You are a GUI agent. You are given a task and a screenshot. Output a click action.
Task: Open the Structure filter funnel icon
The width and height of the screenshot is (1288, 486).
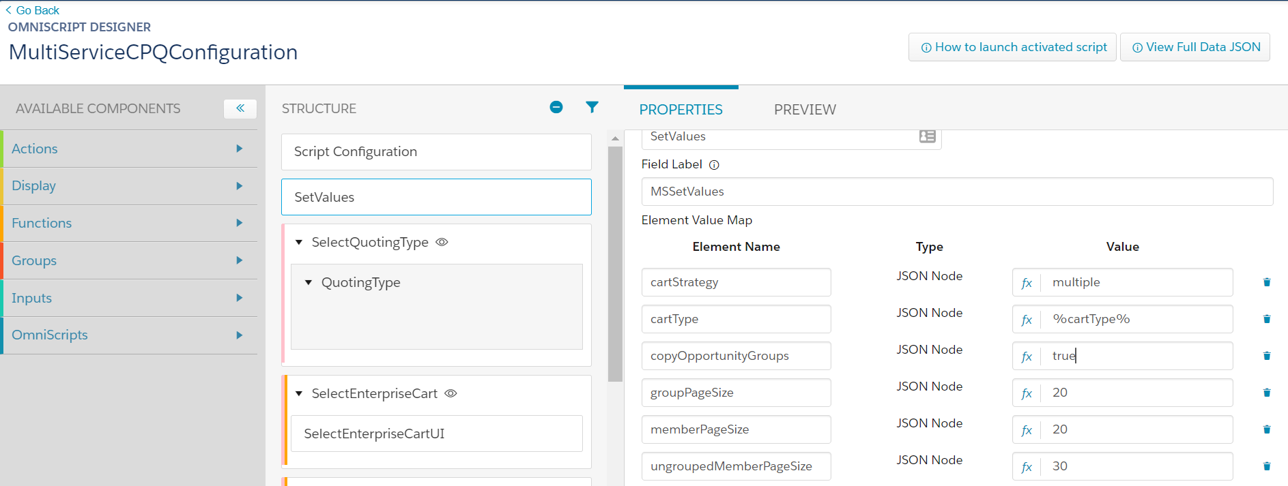coord(592,107)
